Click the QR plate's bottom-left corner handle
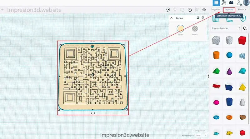 [59, 110]
